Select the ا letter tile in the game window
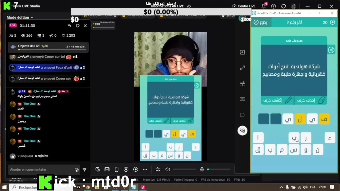Image resolution: width=340 pixels, height=191 pixels. pos(258,138)
